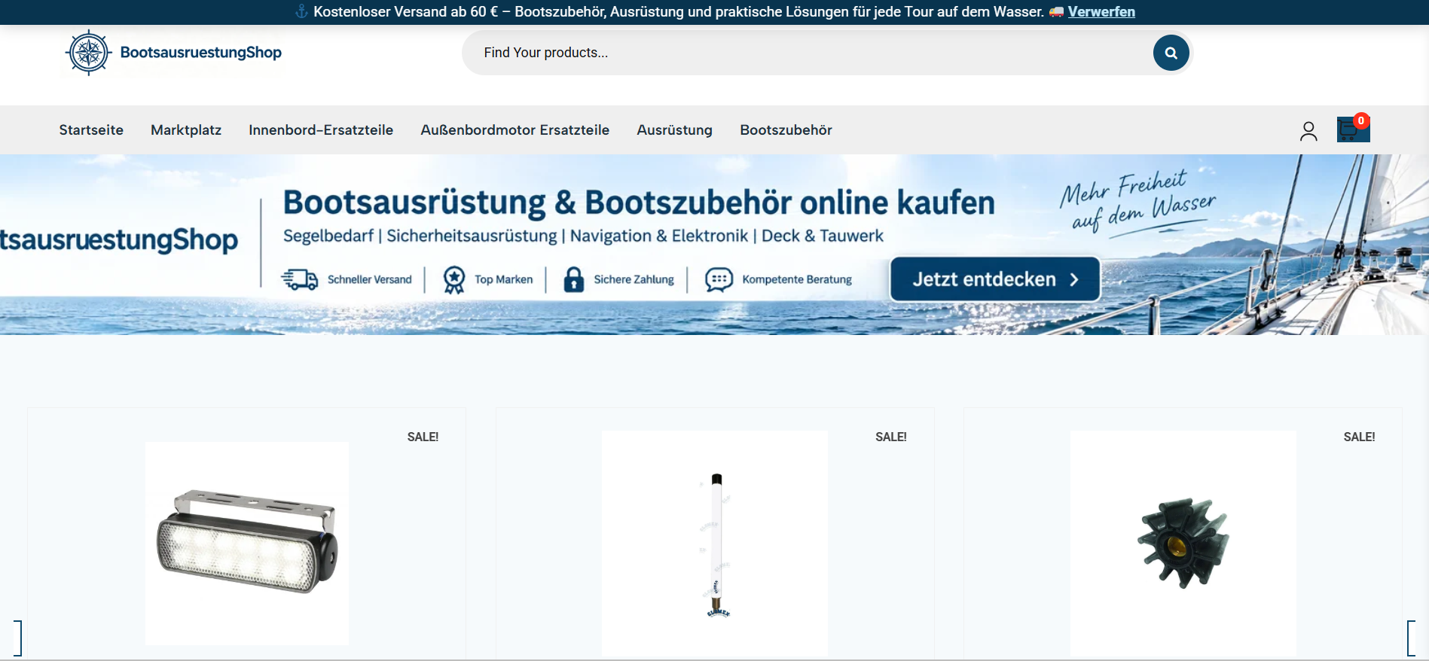The height and width of the screenshot is (661, 1429).
Task: Click the BootsausruestungShop site name
Action: (201, 53)
